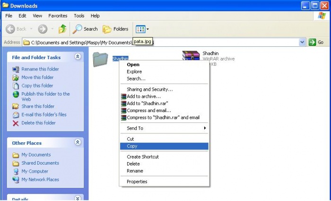Image resolution: width=331 pixels, height=201 pixels.
Task: Open the Edit menu
Action: 22,16
